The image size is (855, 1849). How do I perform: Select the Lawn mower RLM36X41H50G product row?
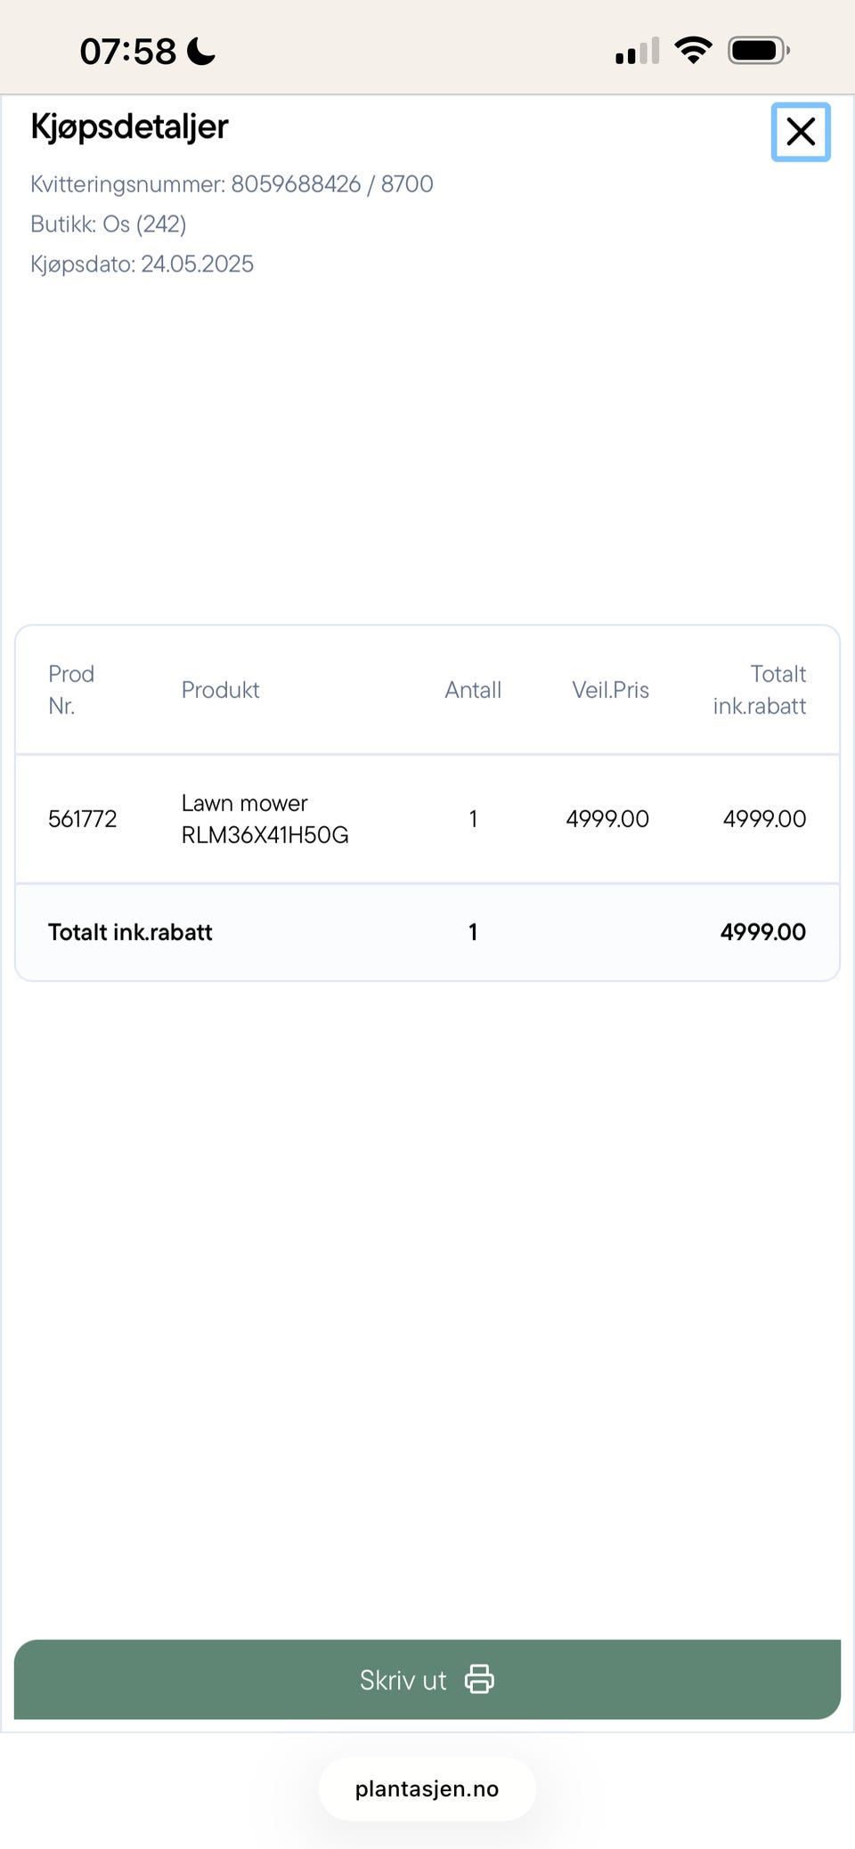[427, 819]
